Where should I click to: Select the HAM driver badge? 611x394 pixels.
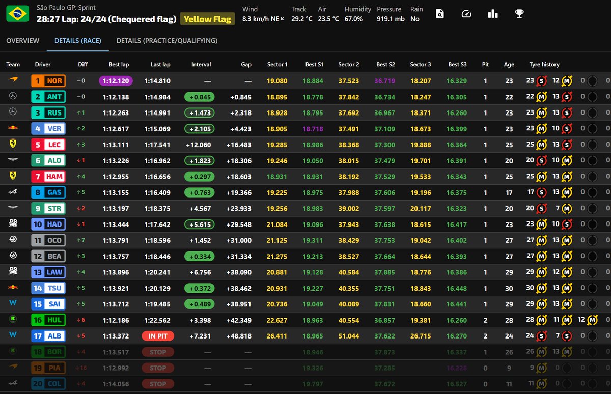click(48, 176)
